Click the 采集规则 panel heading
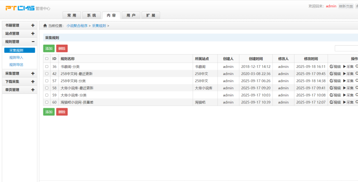The width and height of the screenshot is (358, 182). click(52, 38)
